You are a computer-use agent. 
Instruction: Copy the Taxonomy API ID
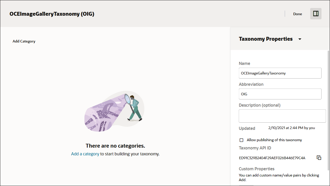319,157
